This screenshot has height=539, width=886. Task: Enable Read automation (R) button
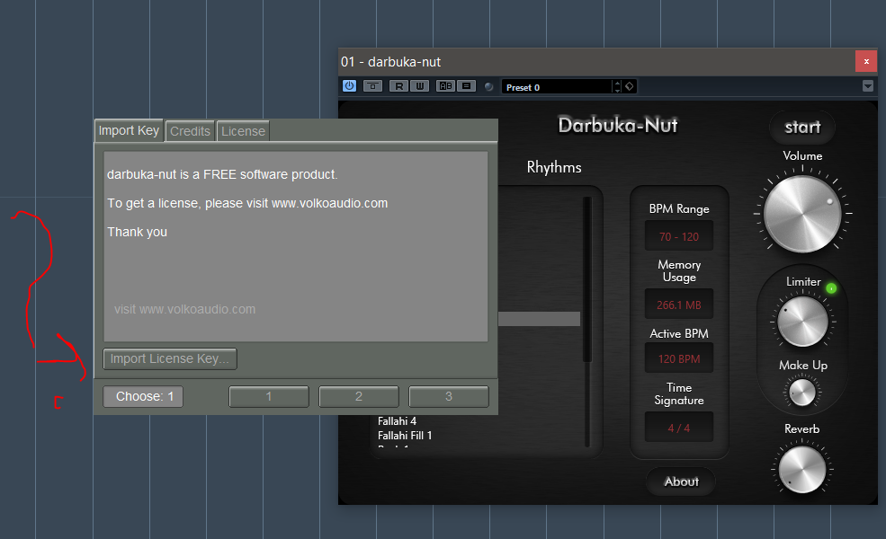(x=399, y=85)
